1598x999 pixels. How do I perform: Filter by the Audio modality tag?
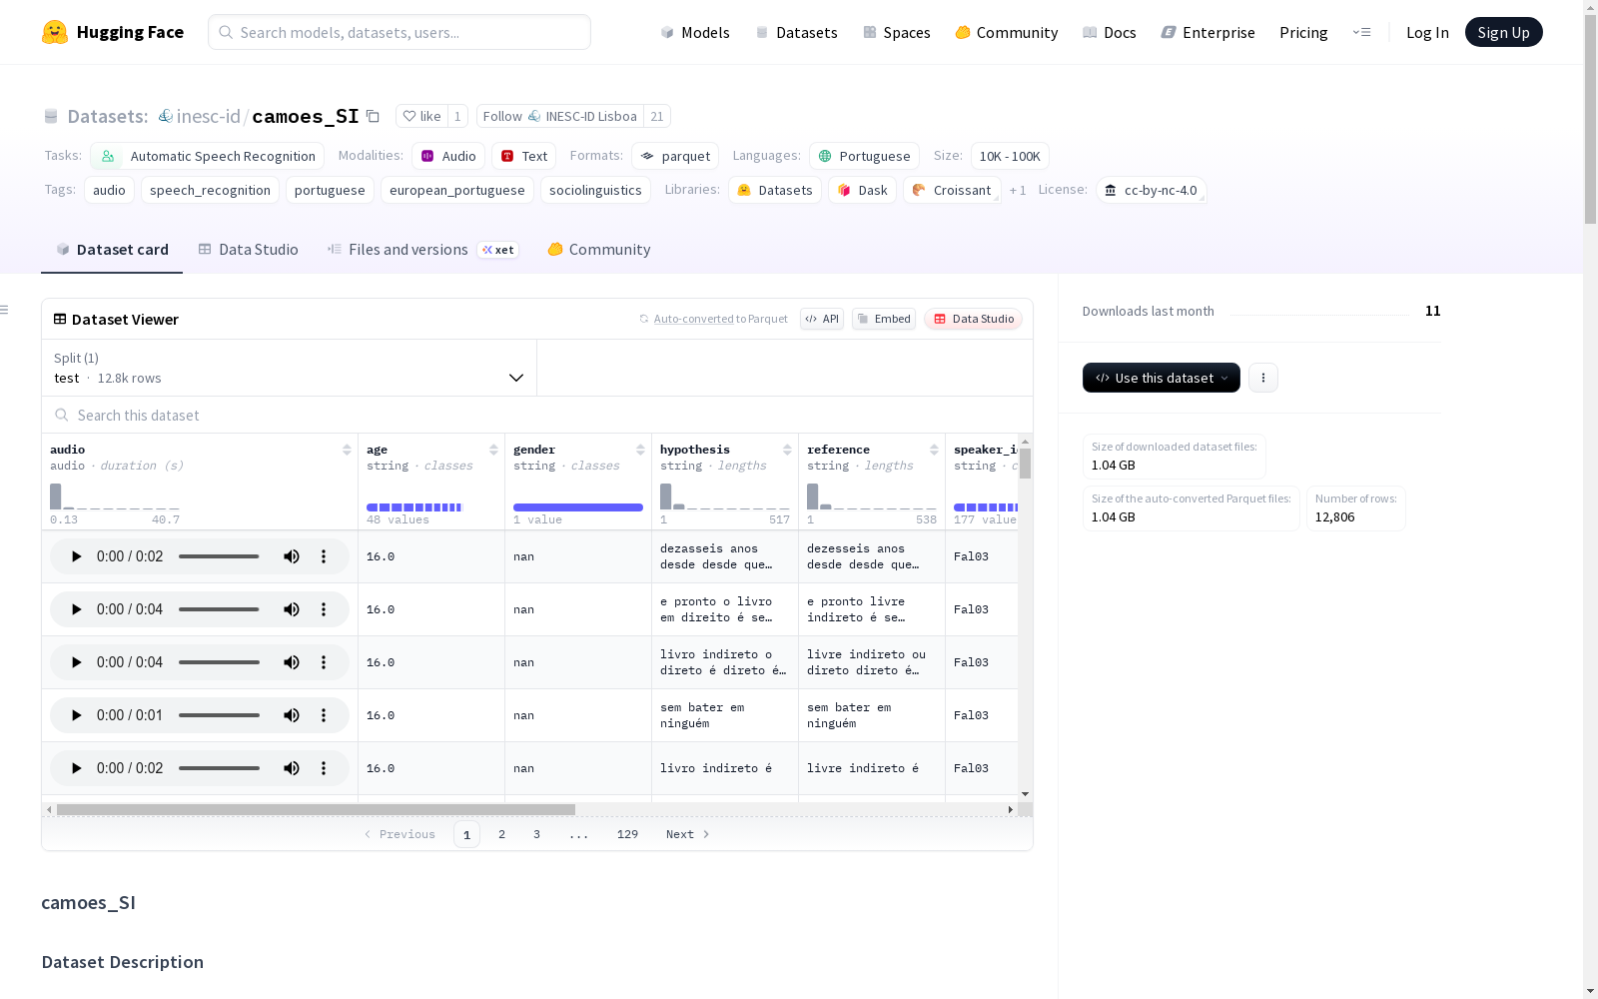(448, 156)
